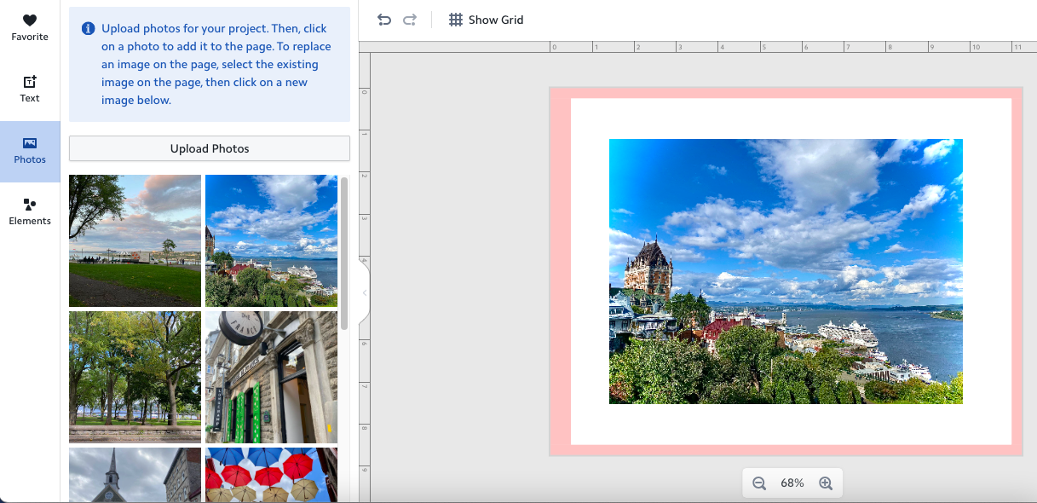Screen dimensions: 1037x503
Task: Add the park sunset photo thumbnail
Action: point(135,240)
